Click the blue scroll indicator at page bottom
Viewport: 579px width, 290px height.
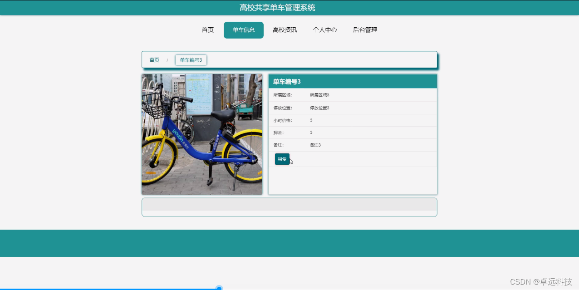coord(220,288)
